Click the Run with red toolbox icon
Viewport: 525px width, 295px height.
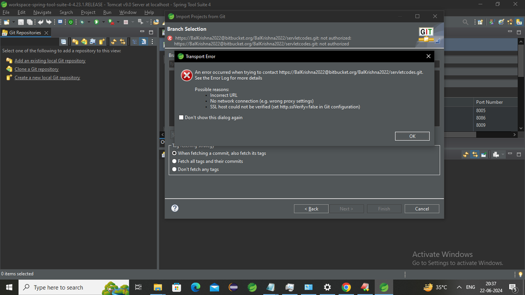tap(111, 22)
